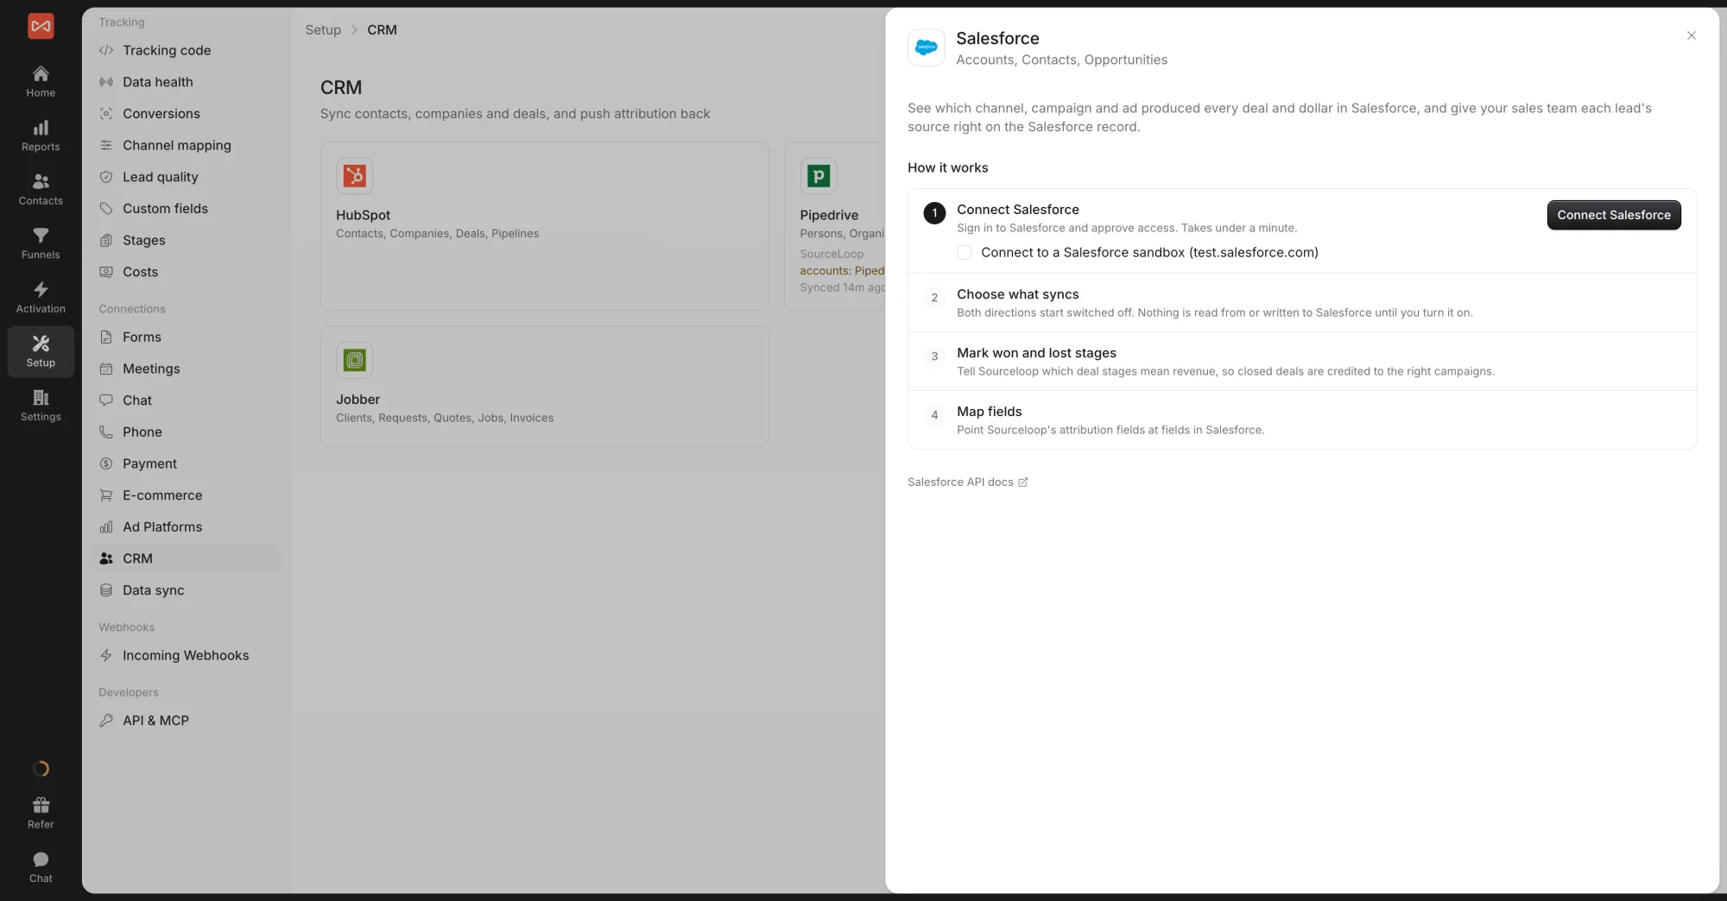Select the 'Map fields' step
The image size is (1727, 901).
tap(1301, 420)
